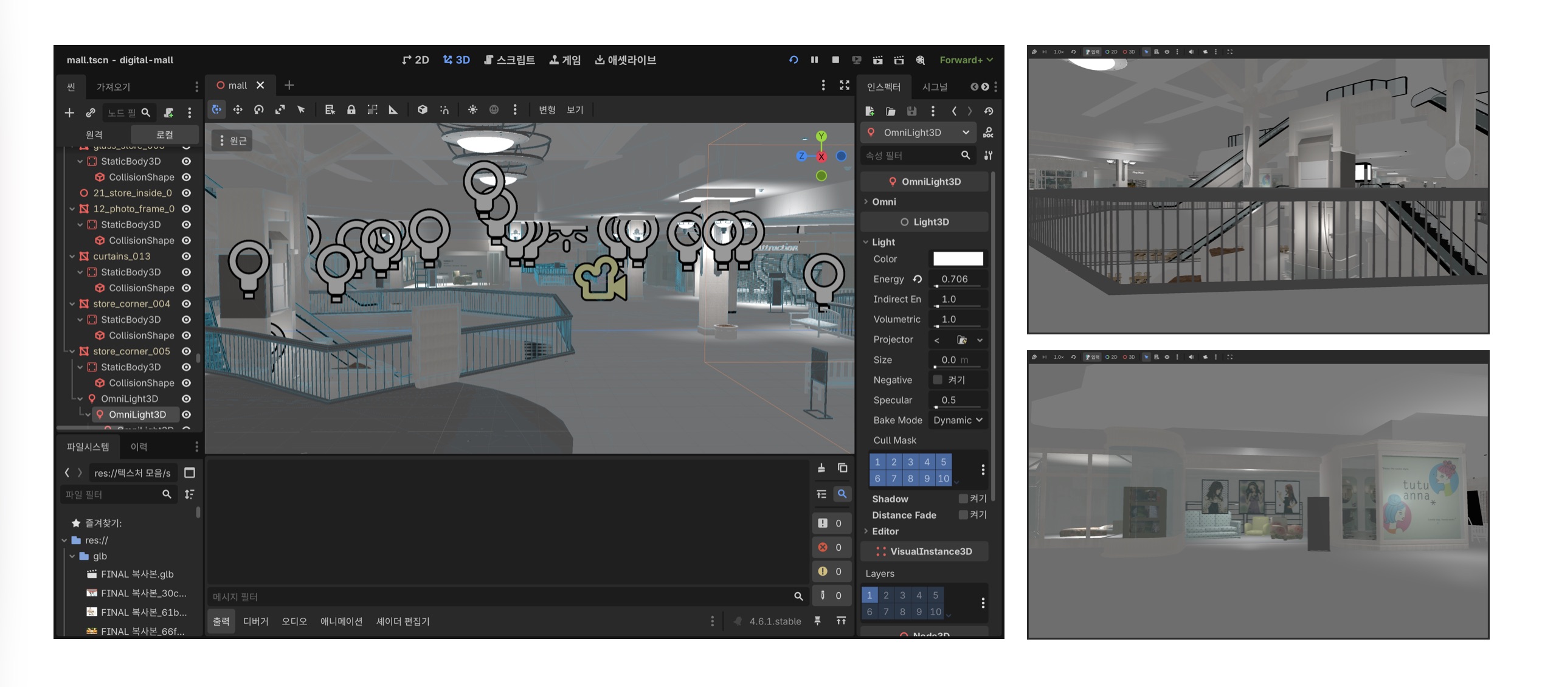The image size is (1542, 687).
Task: Toggle visibility of curtains_013 node
Action: coord(187,256)
